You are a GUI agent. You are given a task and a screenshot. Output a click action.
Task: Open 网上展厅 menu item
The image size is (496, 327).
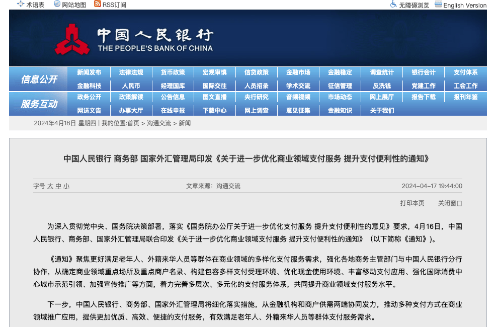pos(382,97)
